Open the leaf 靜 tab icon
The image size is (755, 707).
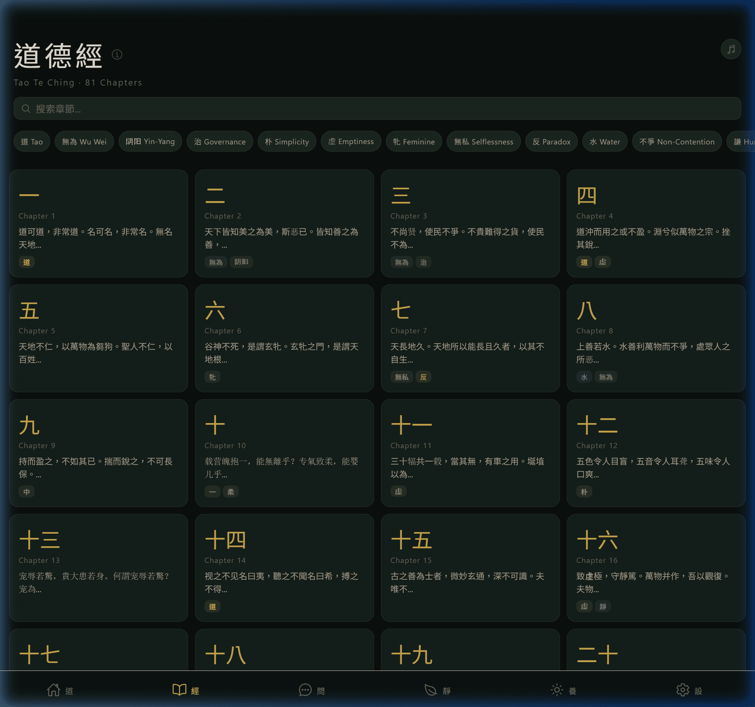(431, 690)
